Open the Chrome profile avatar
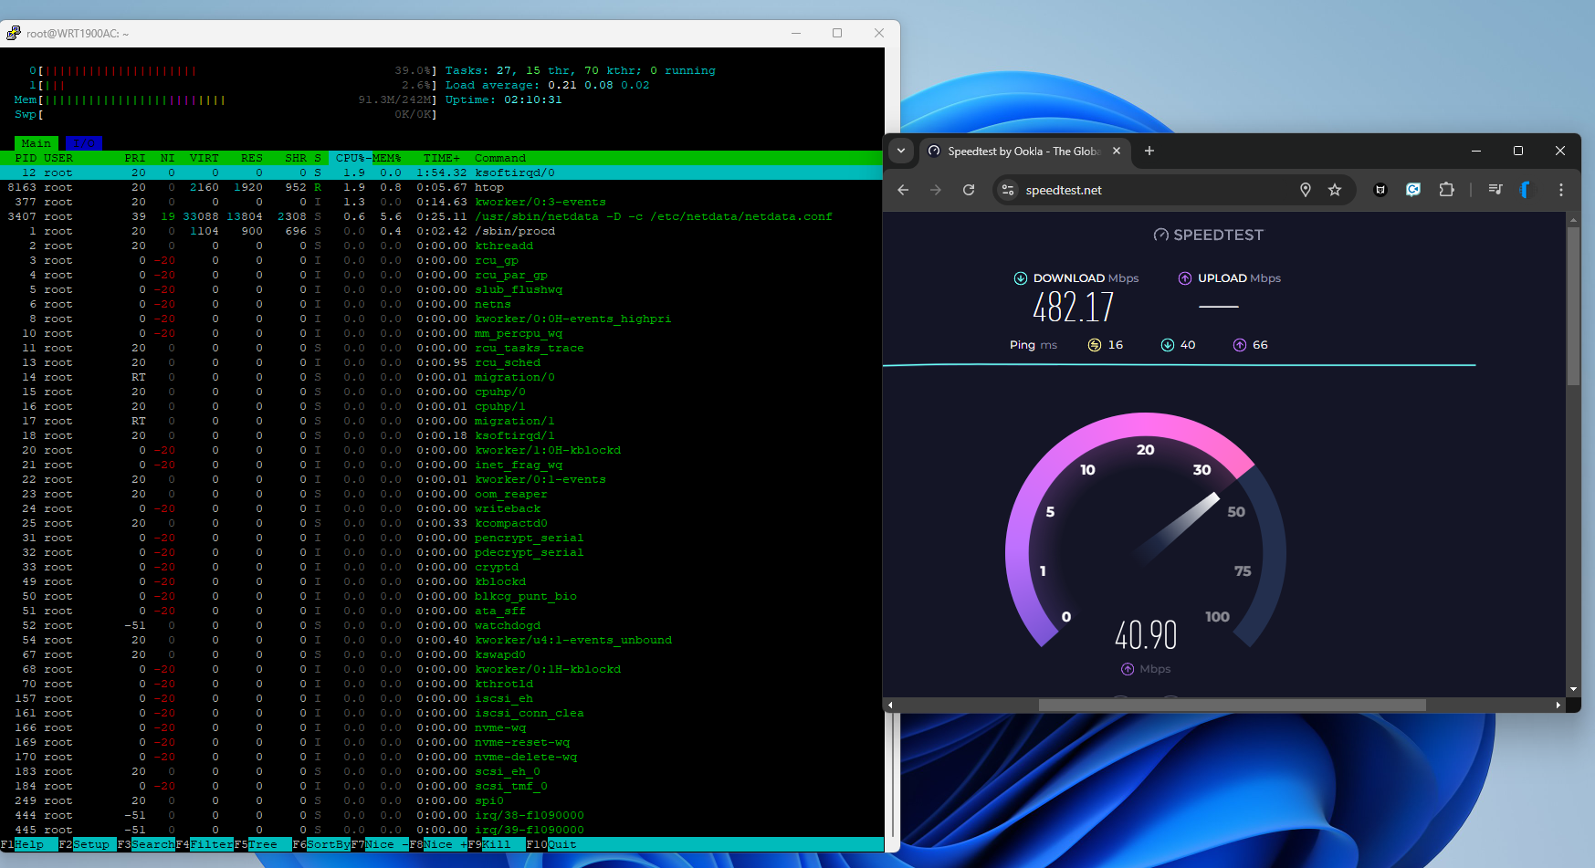The image size is (1595, 868). pos(1527,190)
